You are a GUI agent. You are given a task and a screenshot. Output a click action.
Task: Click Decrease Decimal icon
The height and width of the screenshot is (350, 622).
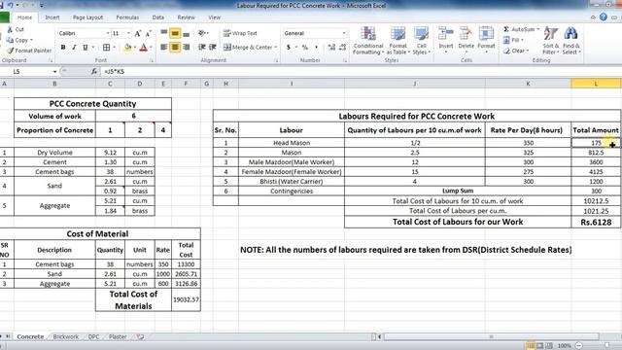[x=343, y=48]
